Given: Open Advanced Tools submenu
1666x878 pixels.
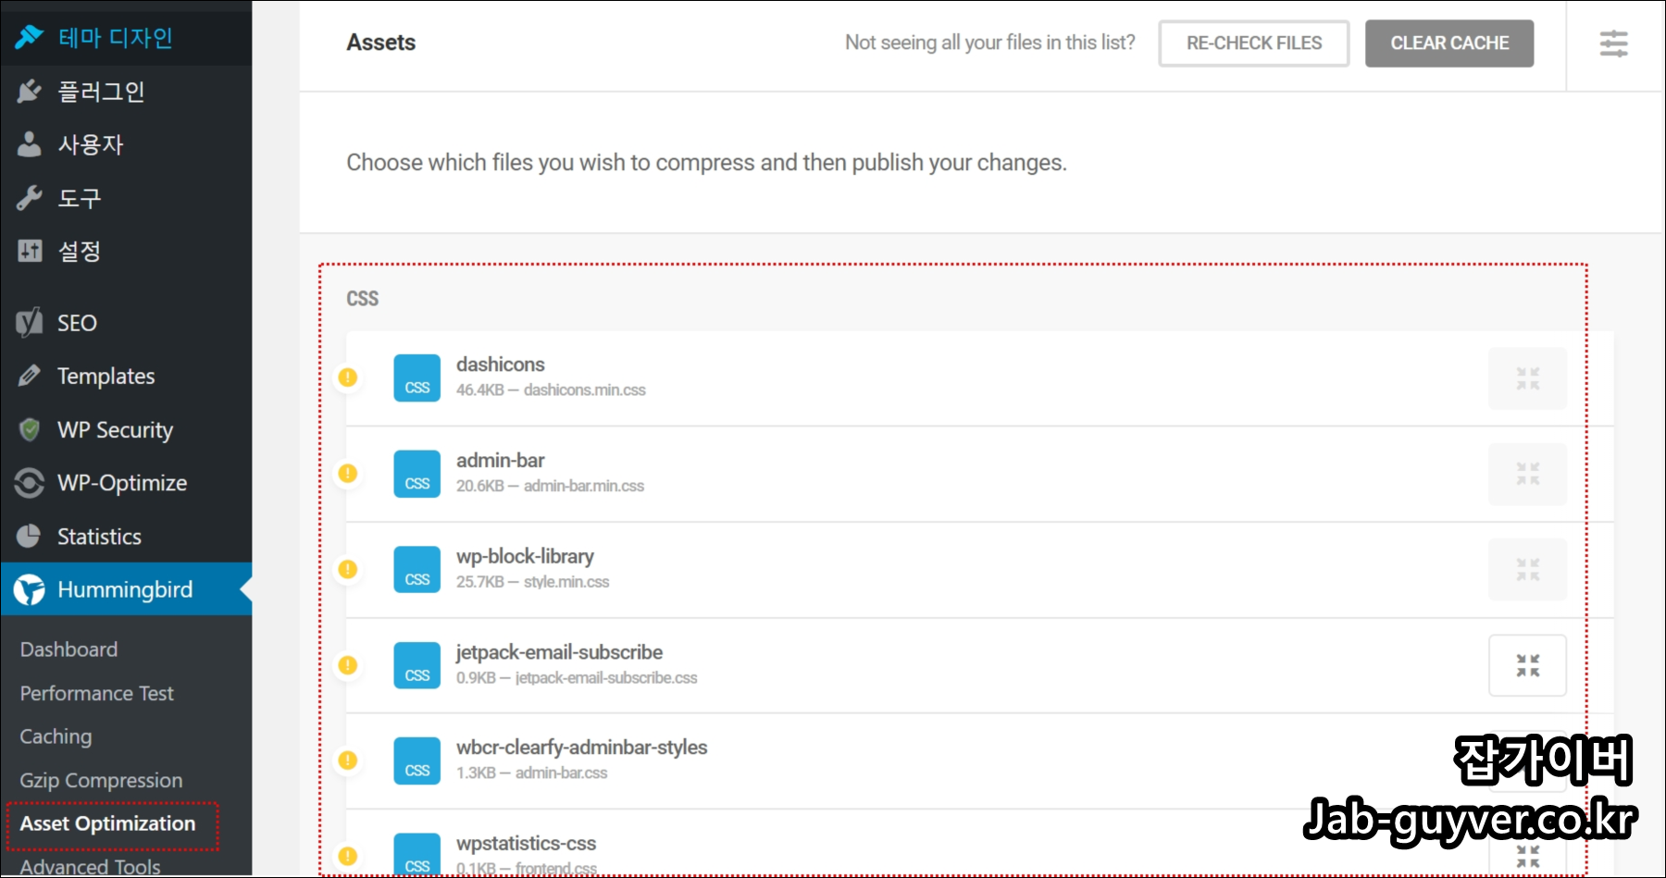Looking at the screenshot, I should pos(90,867).
